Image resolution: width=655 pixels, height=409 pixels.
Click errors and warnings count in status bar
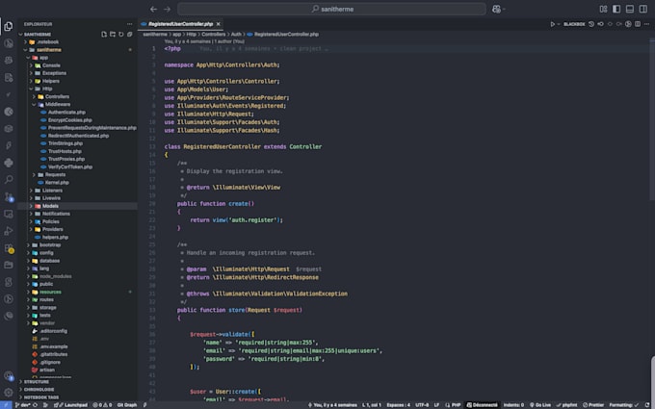(102, 405)
